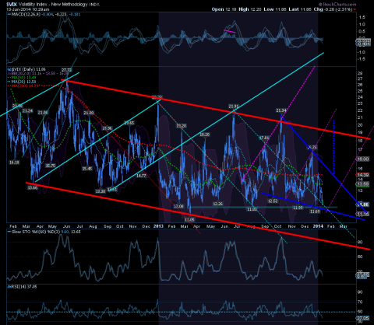Click the red 14.29 tag on price axis
The width and height of the screenshot is (374, 325).
[x=363, y=175]
